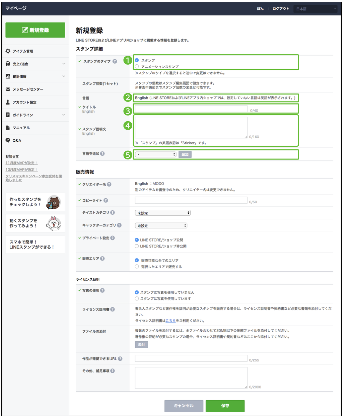The height and width of the screenshot is (418, 343).
Task: Click the メッセージセンター envelope icon
Action: 8,89
